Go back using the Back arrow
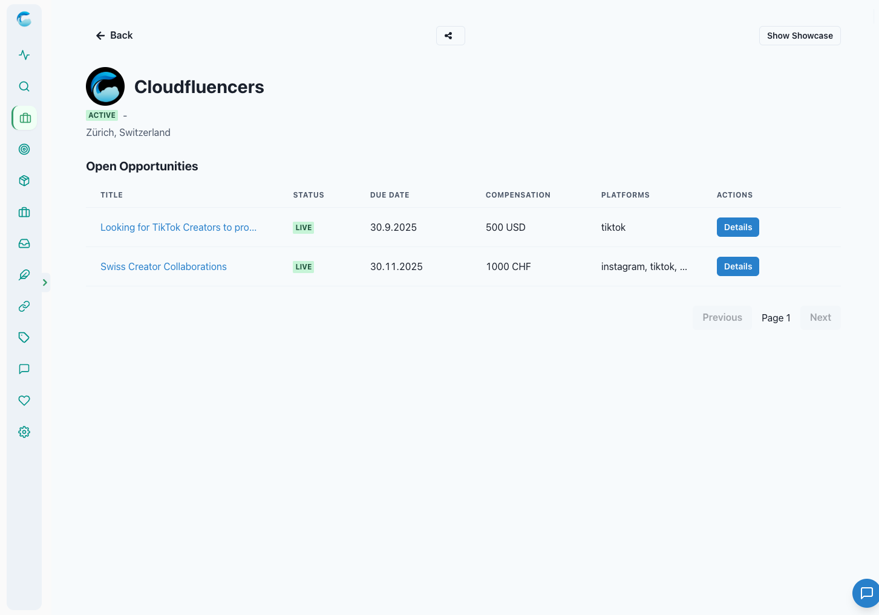879x615 pixels. (x=114, y=36)
